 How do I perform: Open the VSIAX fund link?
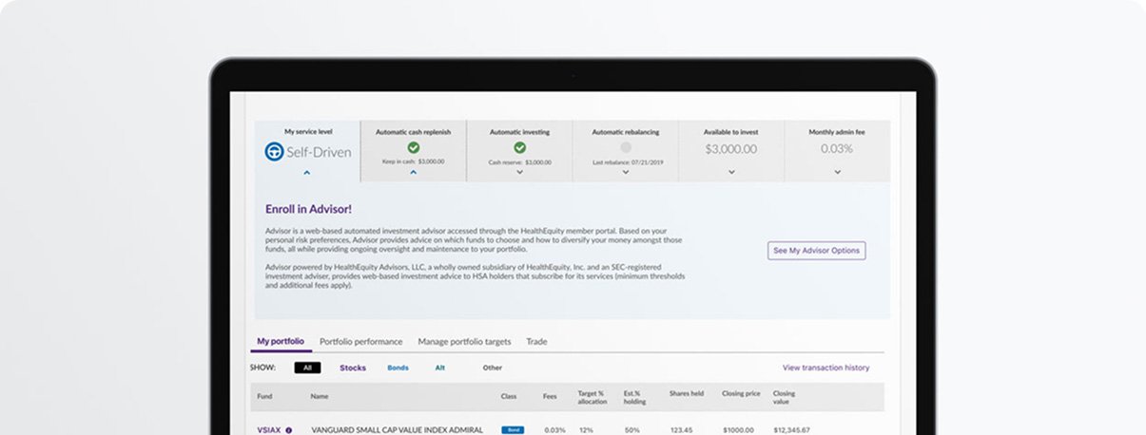(268, 430)
